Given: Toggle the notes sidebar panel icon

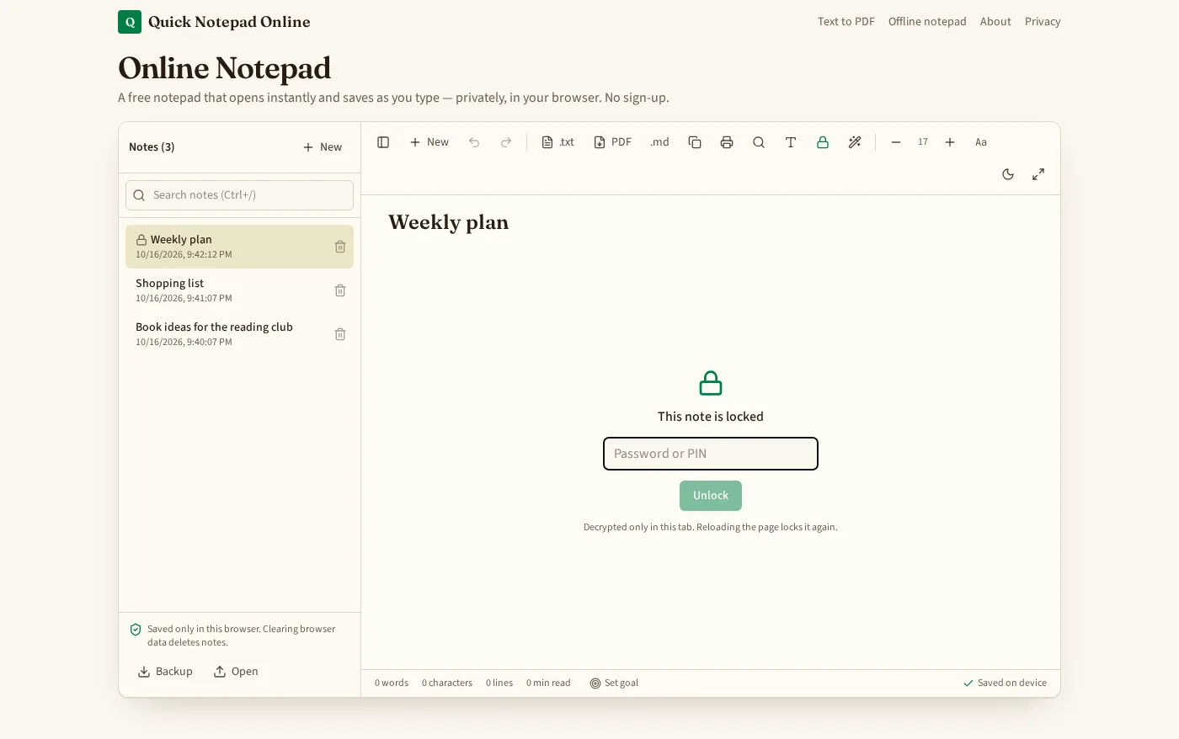Looking at the screenshot, I should 383,142.
